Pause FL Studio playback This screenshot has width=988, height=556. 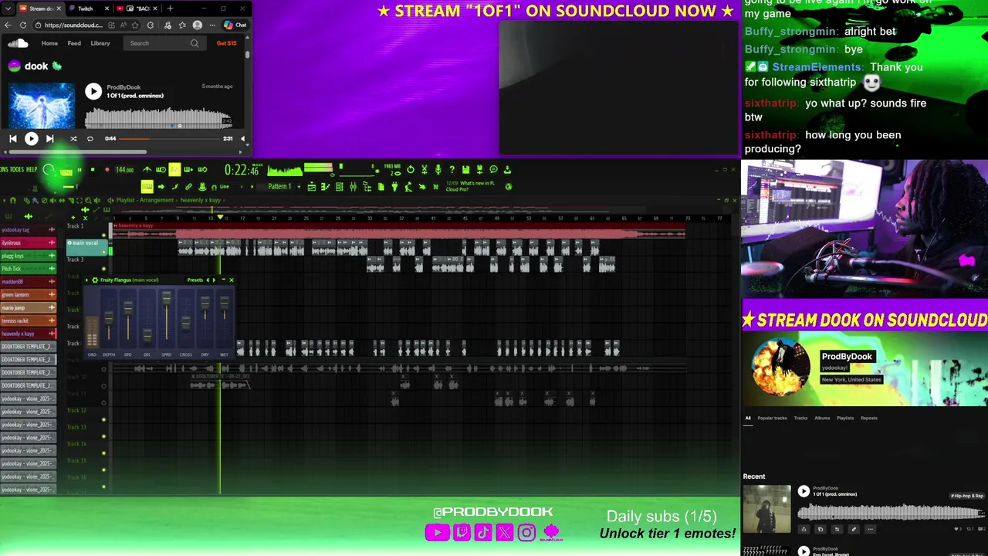79,170
